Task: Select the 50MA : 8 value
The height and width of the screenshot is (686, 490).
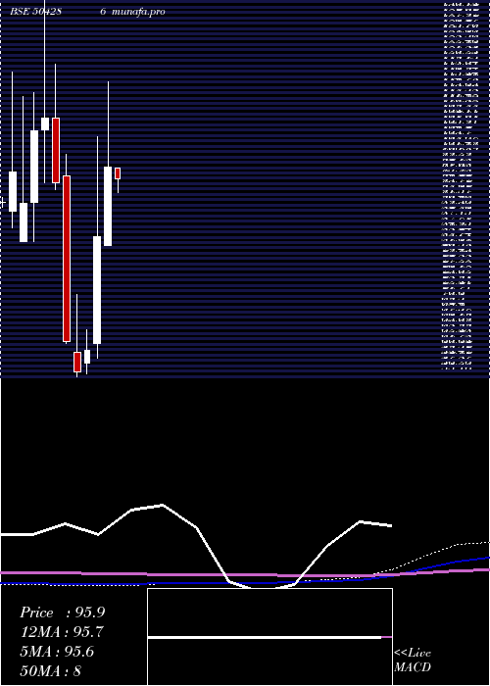Action: coord(50,670)
